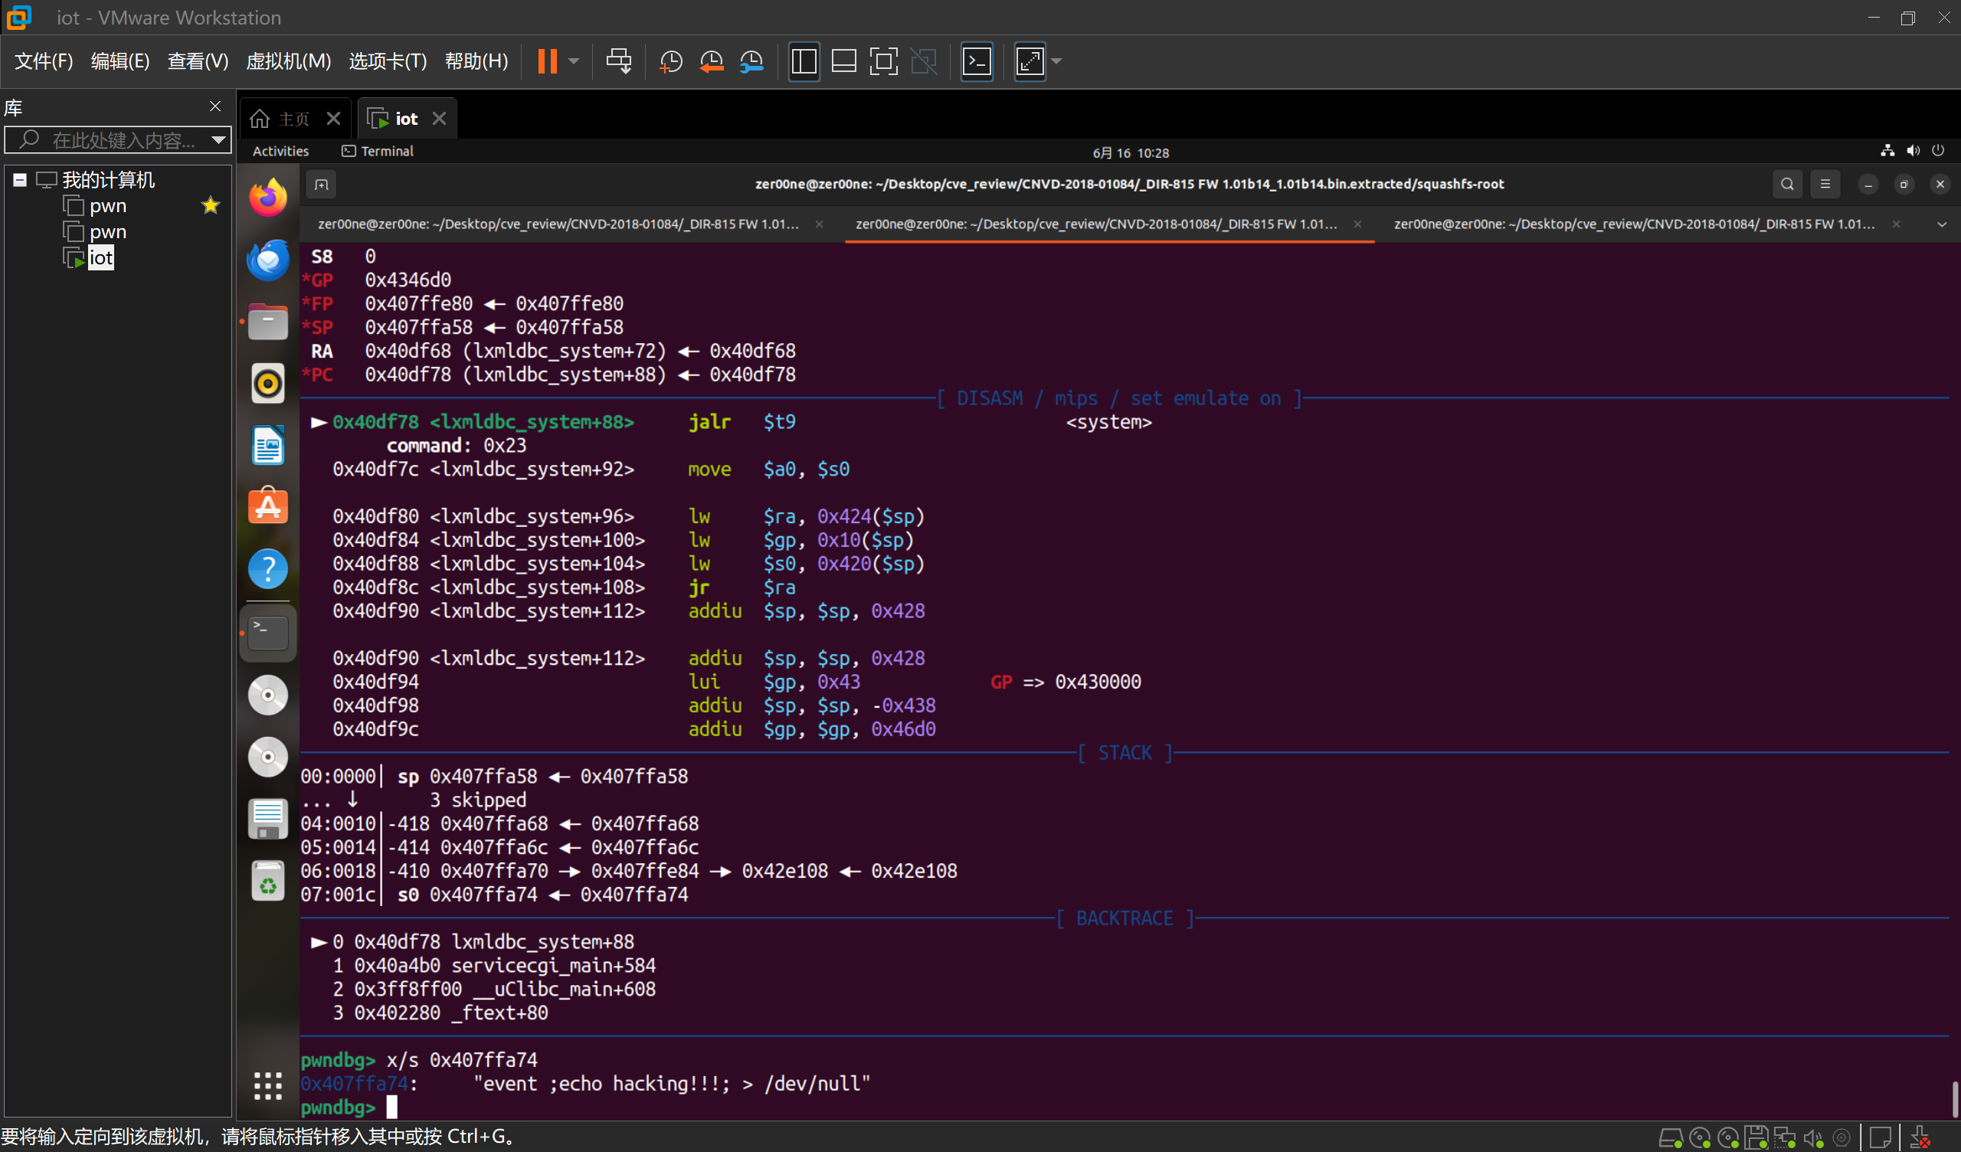Open the Files manager from dock

click(x=267, y=321)
